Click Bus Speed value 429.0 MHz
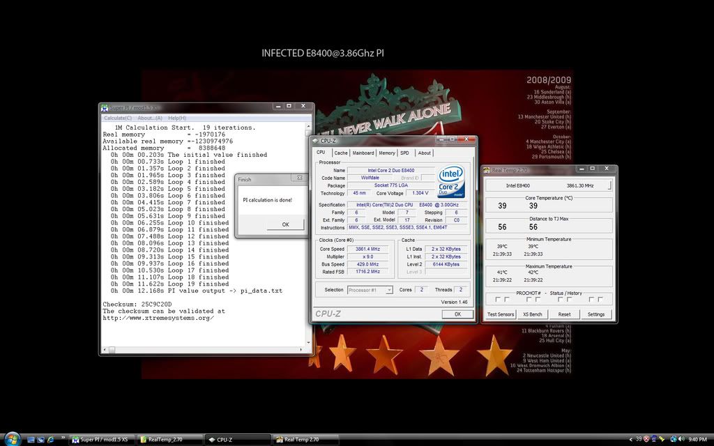 coord(368,264)
